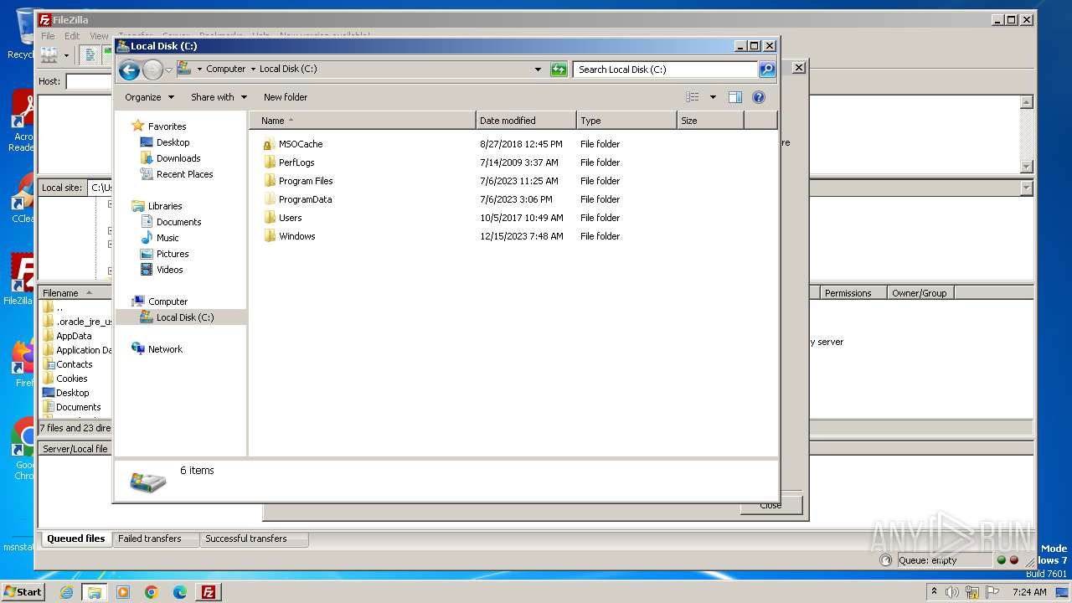
Task: Click Local Disk (C:) breadcrumb segment
Action: click(288, 69)
